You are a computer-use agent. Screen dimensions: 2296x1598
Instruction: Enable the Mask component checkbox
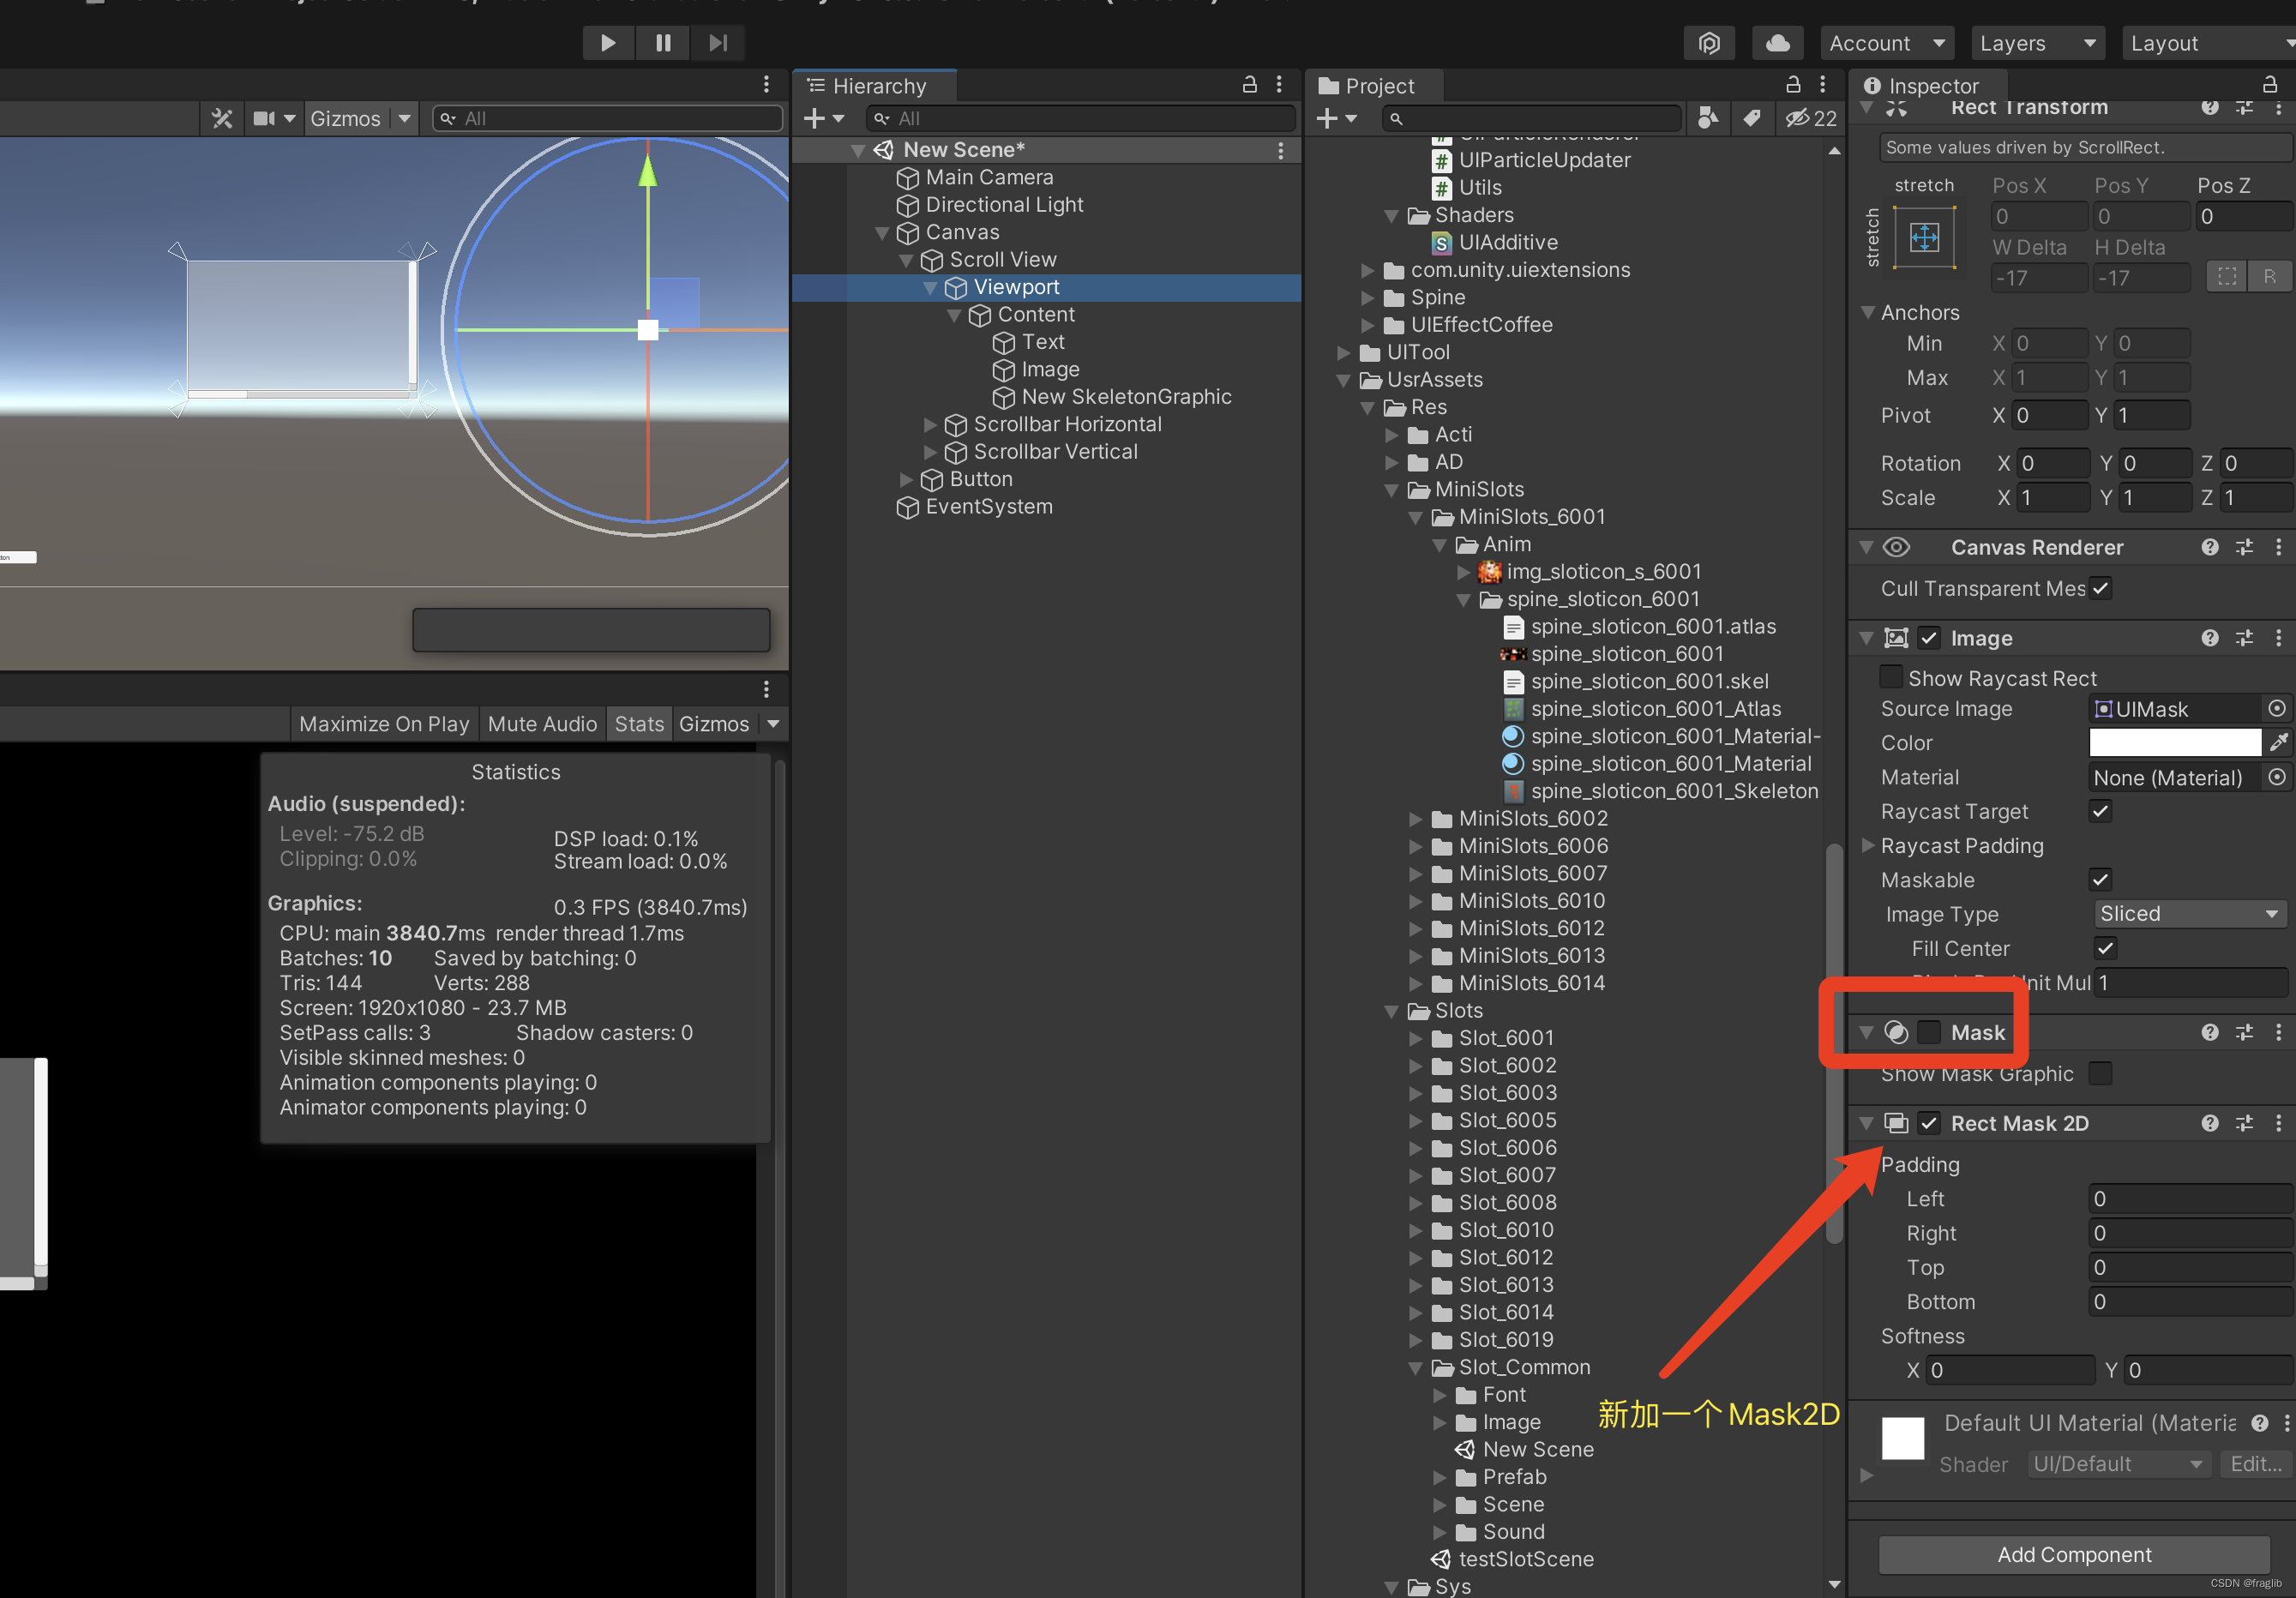pos(1929,1032)
